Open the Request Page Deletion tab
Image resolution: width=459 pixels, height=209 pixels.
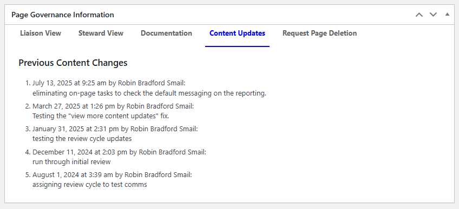(320, 33)
